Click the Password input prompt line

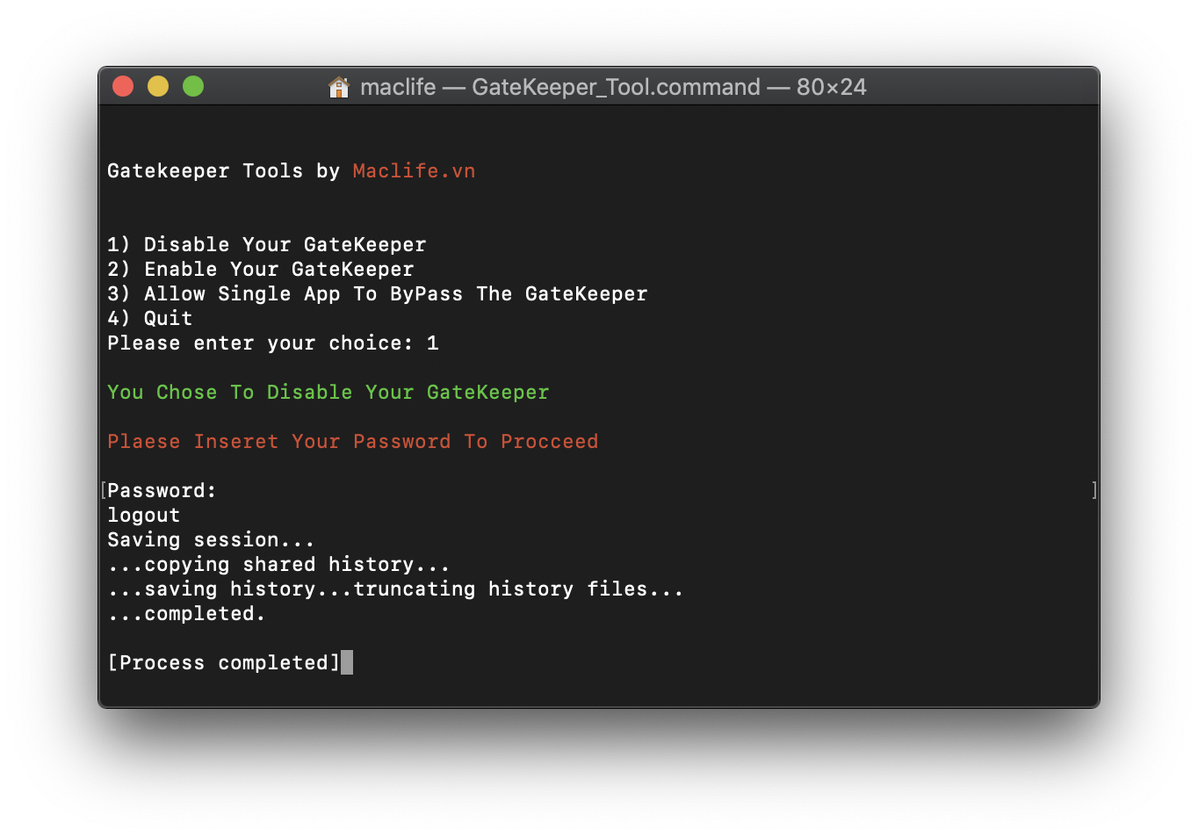click(161, 490)
